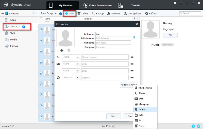Recover contacts from toolbar
This screenshot has height=129, width=203.
pyautogui.click(x=114, y=13)
